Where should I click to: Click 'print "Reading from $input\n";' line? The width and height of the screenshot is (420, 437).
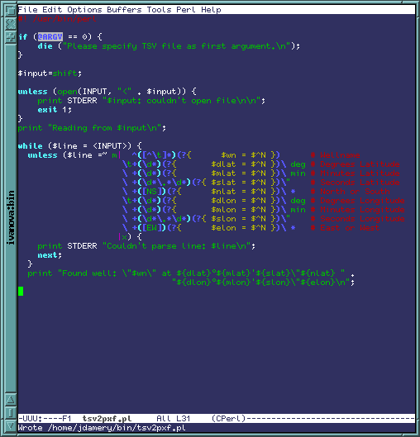click(92, 128)
